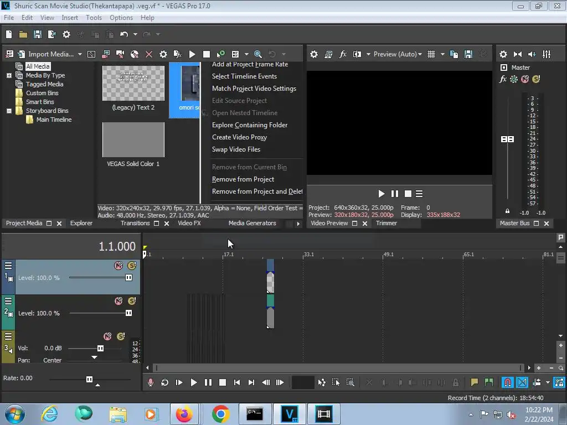Click the Undo arrow icon
567x425 pixels.
coord(124,34)
